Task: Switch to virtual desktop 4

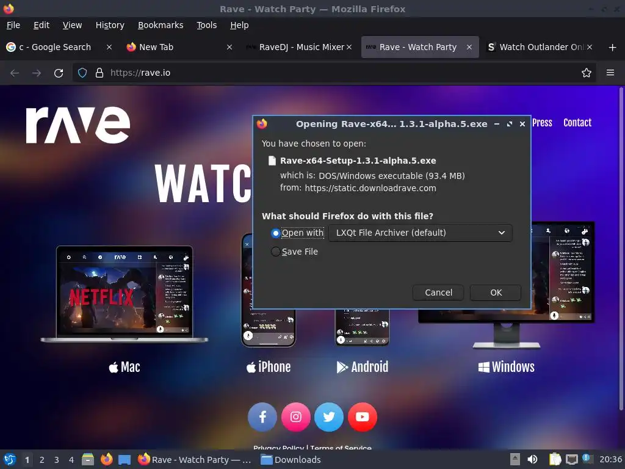Action: [x=71, y=460]
